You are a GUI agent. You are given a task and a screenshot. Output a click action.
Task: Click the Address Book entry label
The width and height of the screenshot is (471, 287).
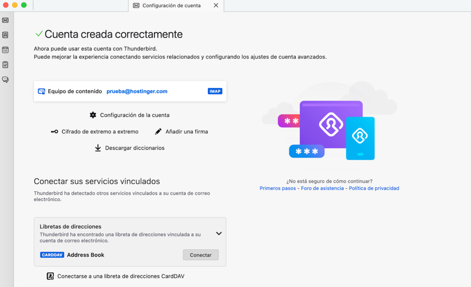coord(86,255)
